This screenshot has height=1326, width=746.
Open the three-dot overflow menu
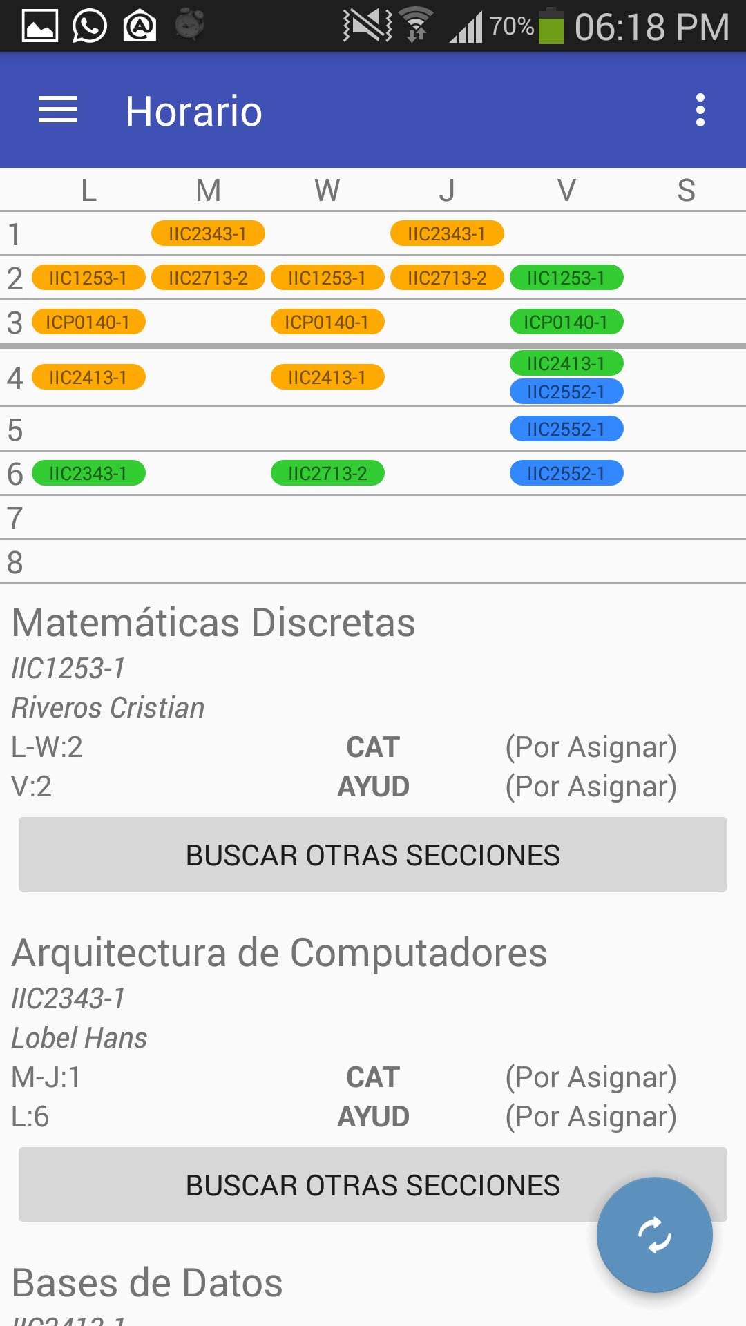point(700,110)
